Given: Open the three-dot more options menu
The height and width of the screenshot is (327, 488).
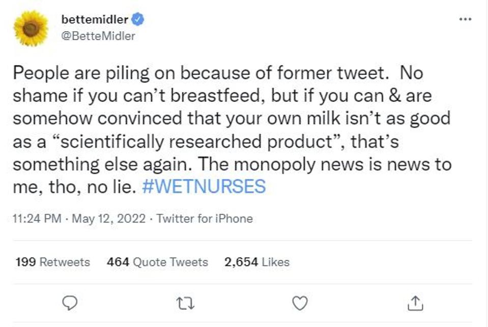Looking at the screenshot, I should click(465, 19).
